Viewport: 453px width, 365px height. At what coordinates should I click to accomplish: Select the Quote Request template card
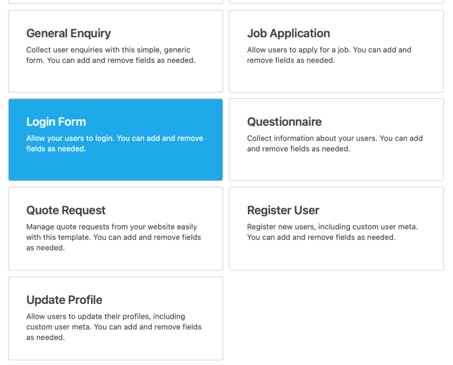(116, 228)
